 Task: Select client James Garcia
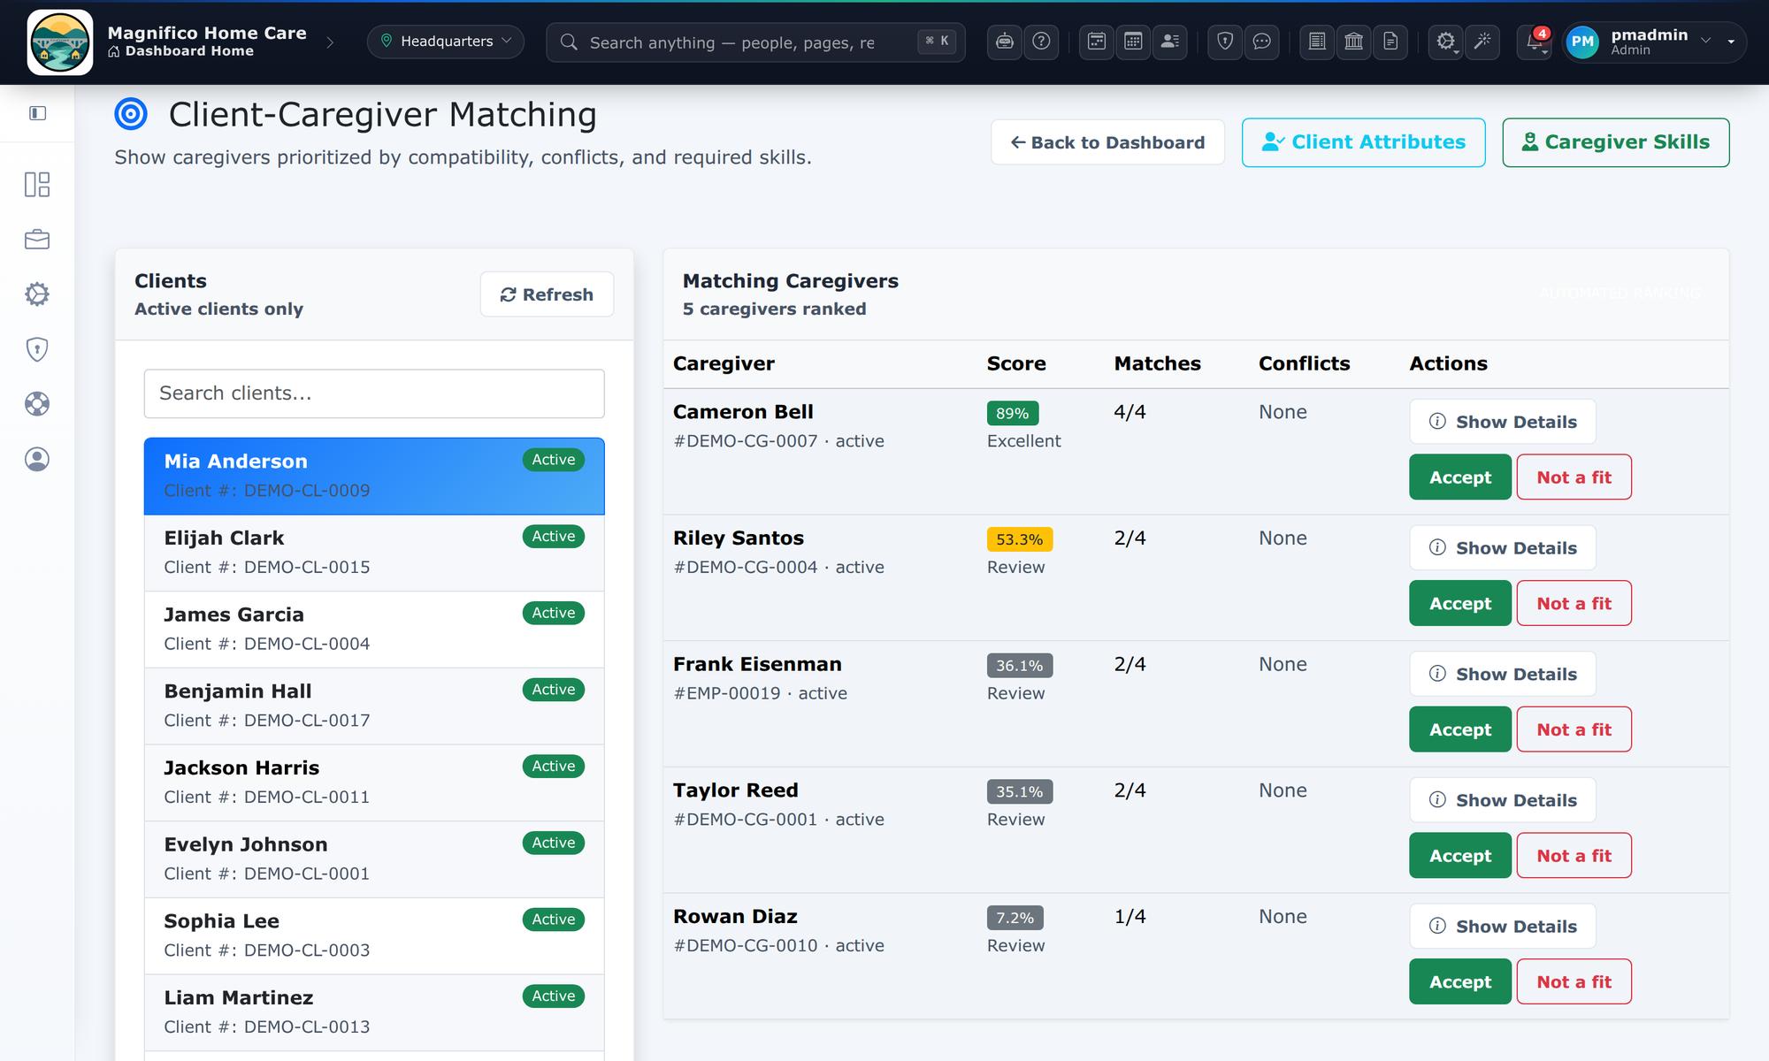pyautogui.click(x=374, y=630)
